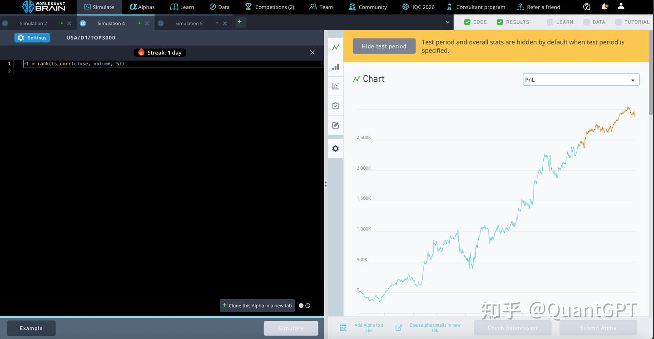Close the Simulation 2 tab
Screen dimensions: 654x339
69,24
